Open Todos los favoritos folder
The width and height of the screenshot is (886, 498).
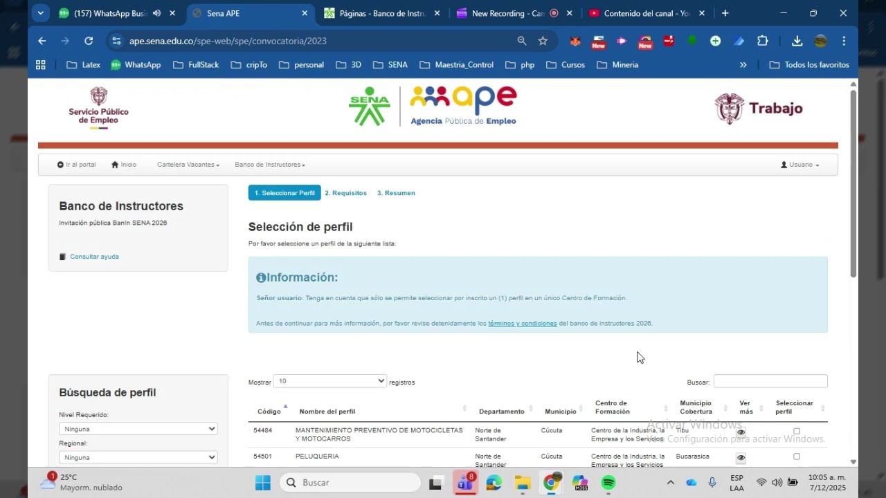809,64
